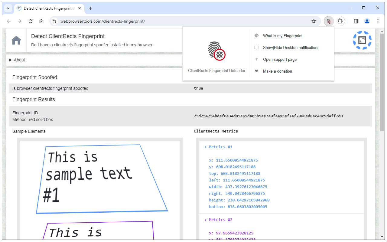Click the home icon on the page header
This screenshot has height=242, width=387.
point(16,40)
